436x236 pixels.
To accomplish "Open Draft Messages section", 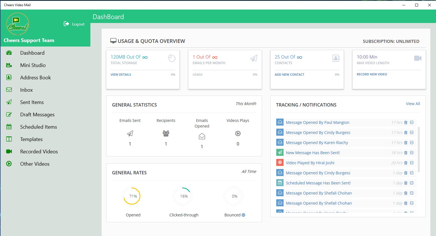I will coord(37,114).
